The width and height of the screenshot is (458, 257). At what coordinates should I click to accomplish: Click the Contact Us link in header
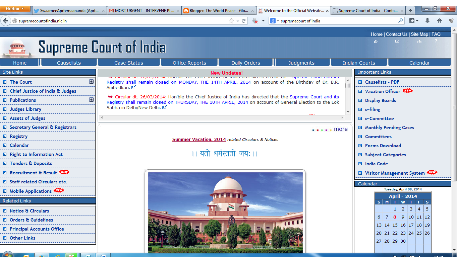point(397,34)
